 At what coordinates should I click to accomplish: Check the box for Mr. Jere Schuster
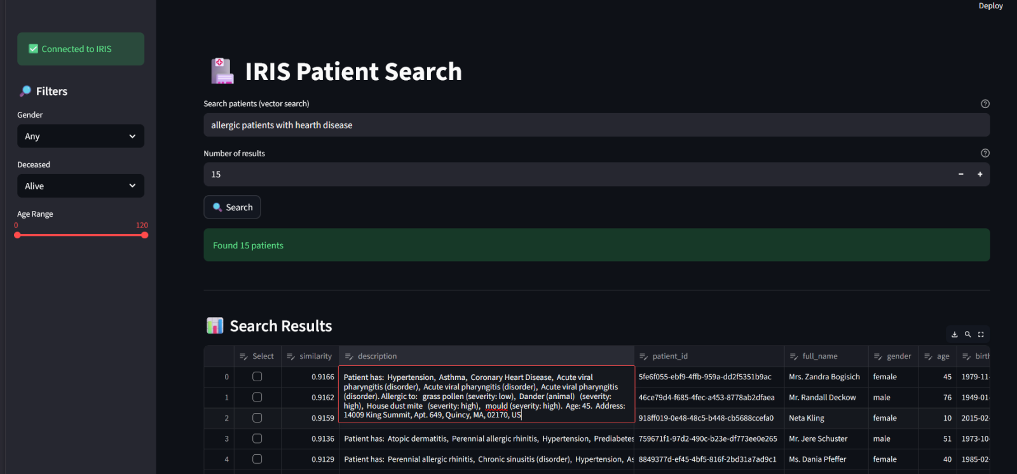[x=257, y=438]
